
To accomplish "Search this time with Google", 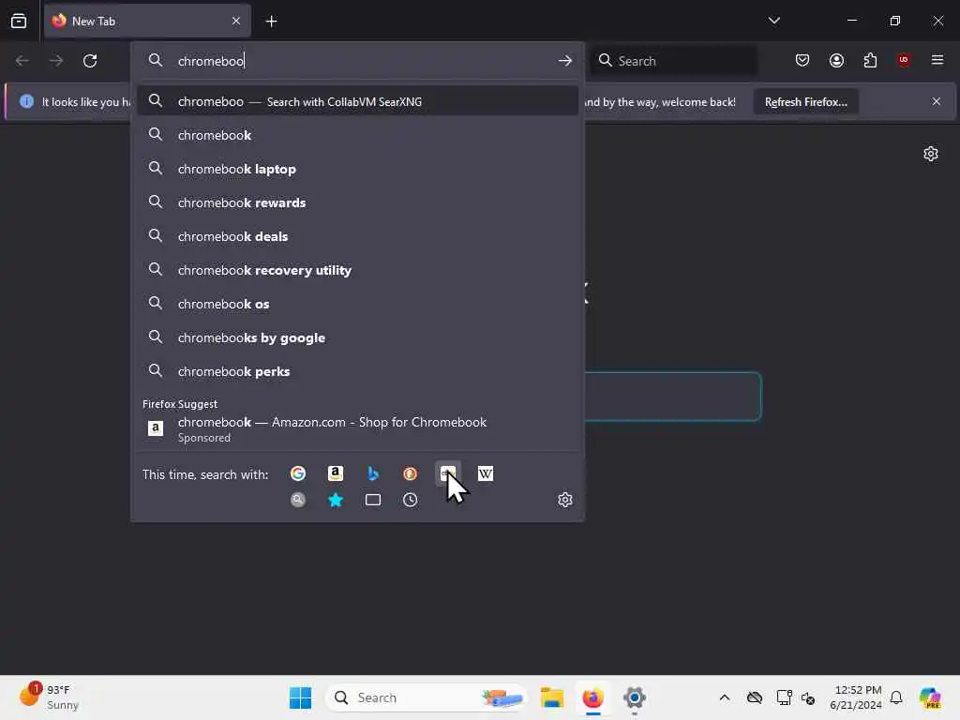I will pyautogui.click(x=298, y=473).
